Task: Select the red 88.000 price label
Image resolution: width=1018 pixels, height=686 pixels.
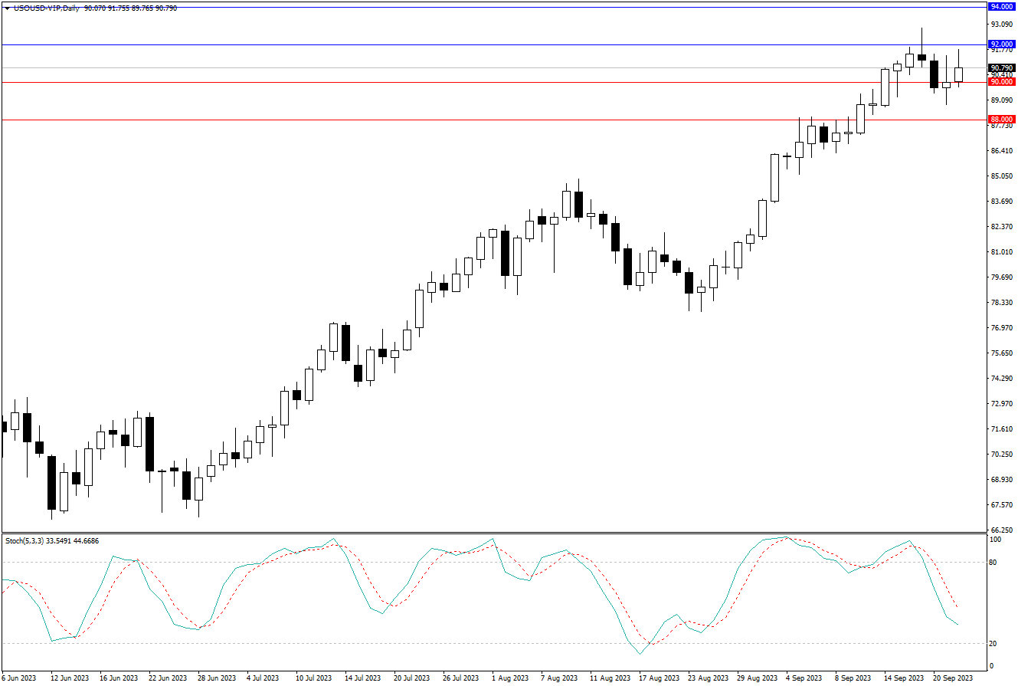Action: coord(1001,120)
